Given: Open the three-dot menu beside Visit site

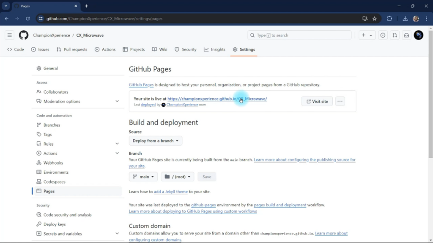Looking at the screenshot, I should (340, 101).
